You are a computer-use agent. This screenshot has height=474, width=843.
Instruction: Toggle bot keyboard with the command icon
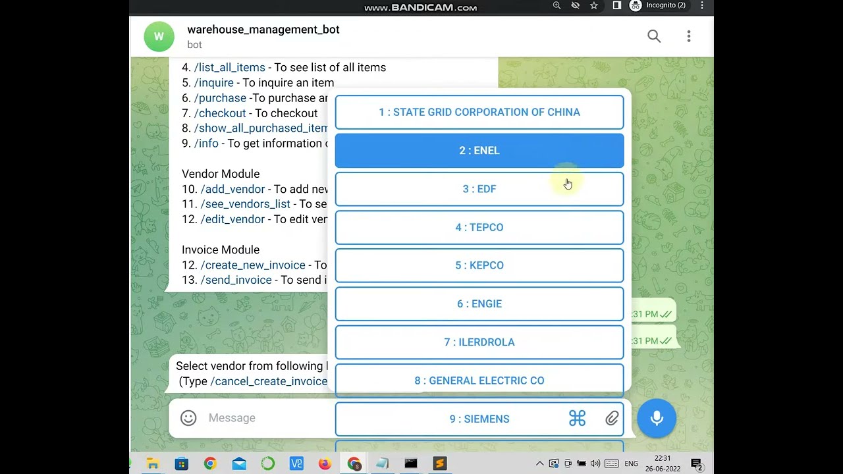(x=577, y=418)
